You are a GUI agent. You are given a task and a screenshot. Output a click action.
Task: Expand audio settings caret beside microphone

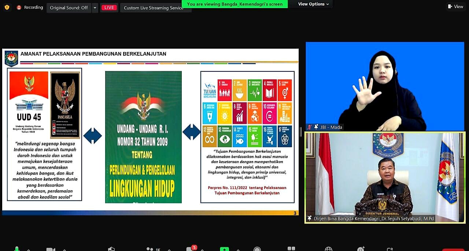29,250
